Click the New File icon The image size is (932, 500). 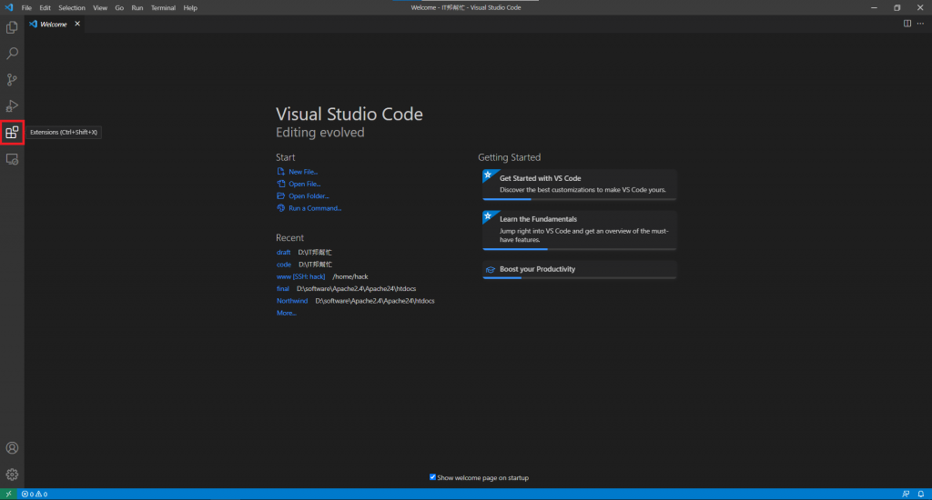[280, 172]
